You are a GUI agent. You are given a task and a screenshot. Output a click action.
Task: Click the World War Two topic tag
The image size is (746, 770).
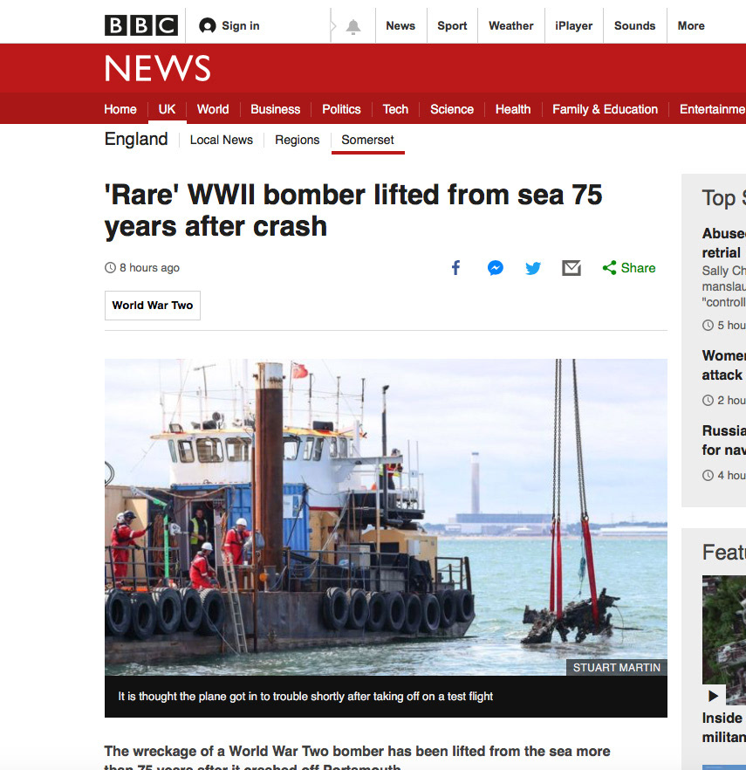click(153, 306)
